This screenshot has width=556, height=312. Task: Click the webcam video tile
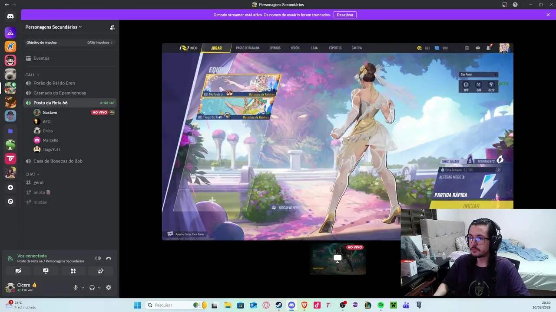click(478, 252)
